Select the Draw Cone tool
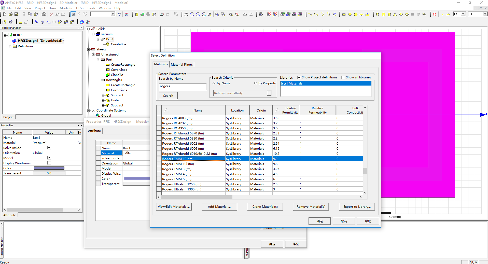Image resolution: width=488 pixels, height=264 pixels. pyautogui.click(x=395, y=15)
